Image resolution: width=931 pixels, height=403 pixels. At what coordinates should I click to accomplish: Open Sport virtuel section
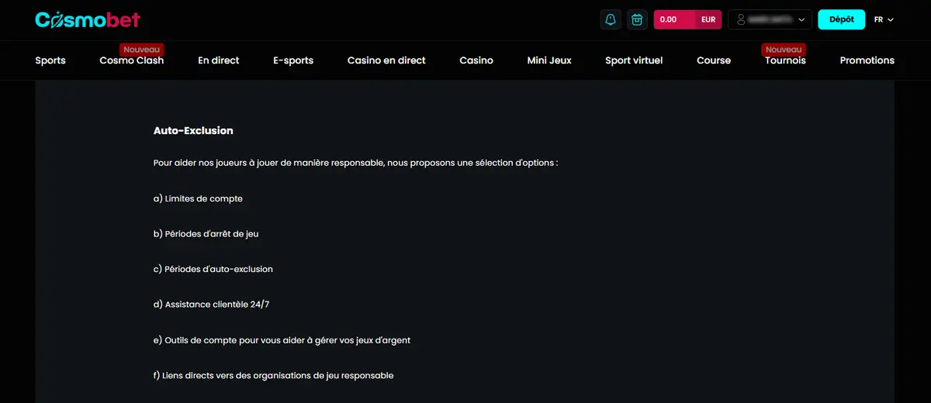634,60
